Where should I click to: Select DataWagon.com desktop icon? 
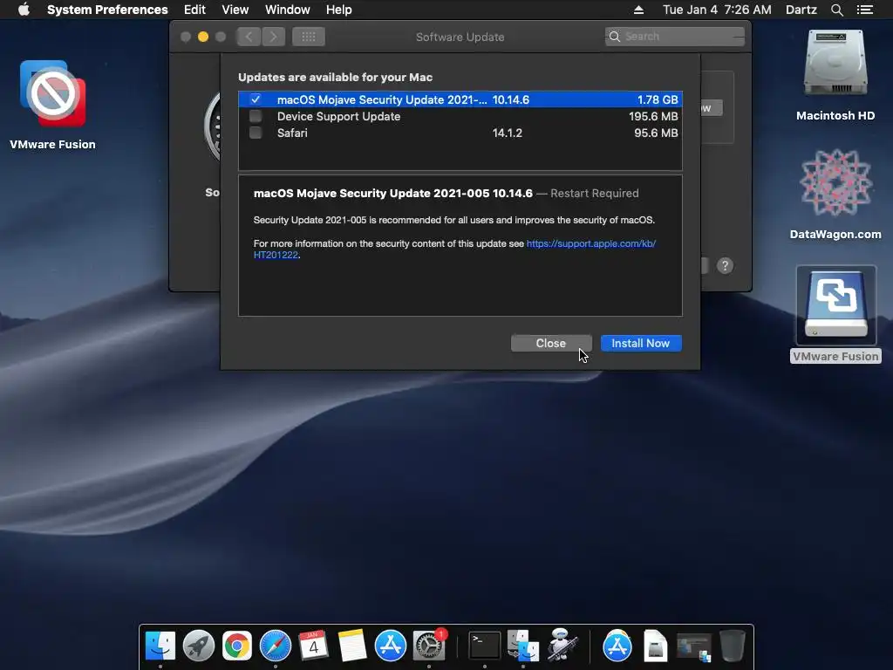(x=835, y=182)
